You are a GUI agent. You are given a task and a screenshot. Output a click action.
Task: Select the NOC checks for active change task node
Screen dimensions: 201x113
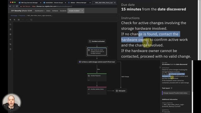point(97,51)
